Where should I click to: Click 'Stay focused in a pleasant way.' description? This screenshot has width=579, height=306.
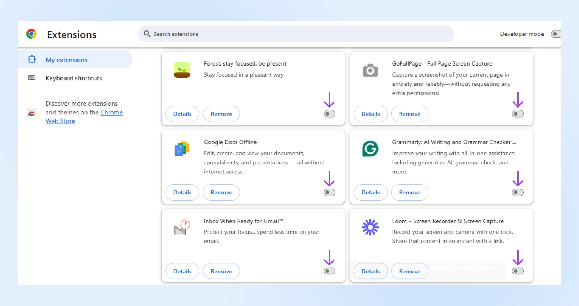(x=244, y=75)
